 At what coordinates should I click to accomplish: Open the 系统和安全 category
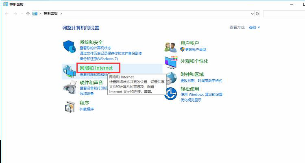(x=91, y=42)
